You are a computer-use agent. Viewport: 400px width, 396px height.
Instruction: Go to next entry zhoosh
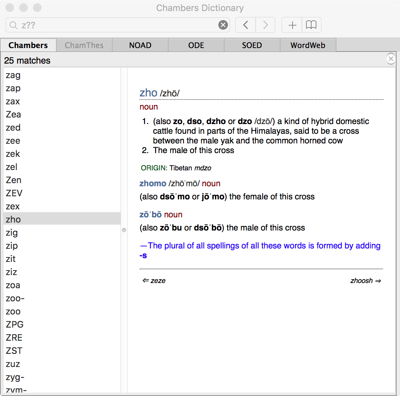click(x=365, y=281)
